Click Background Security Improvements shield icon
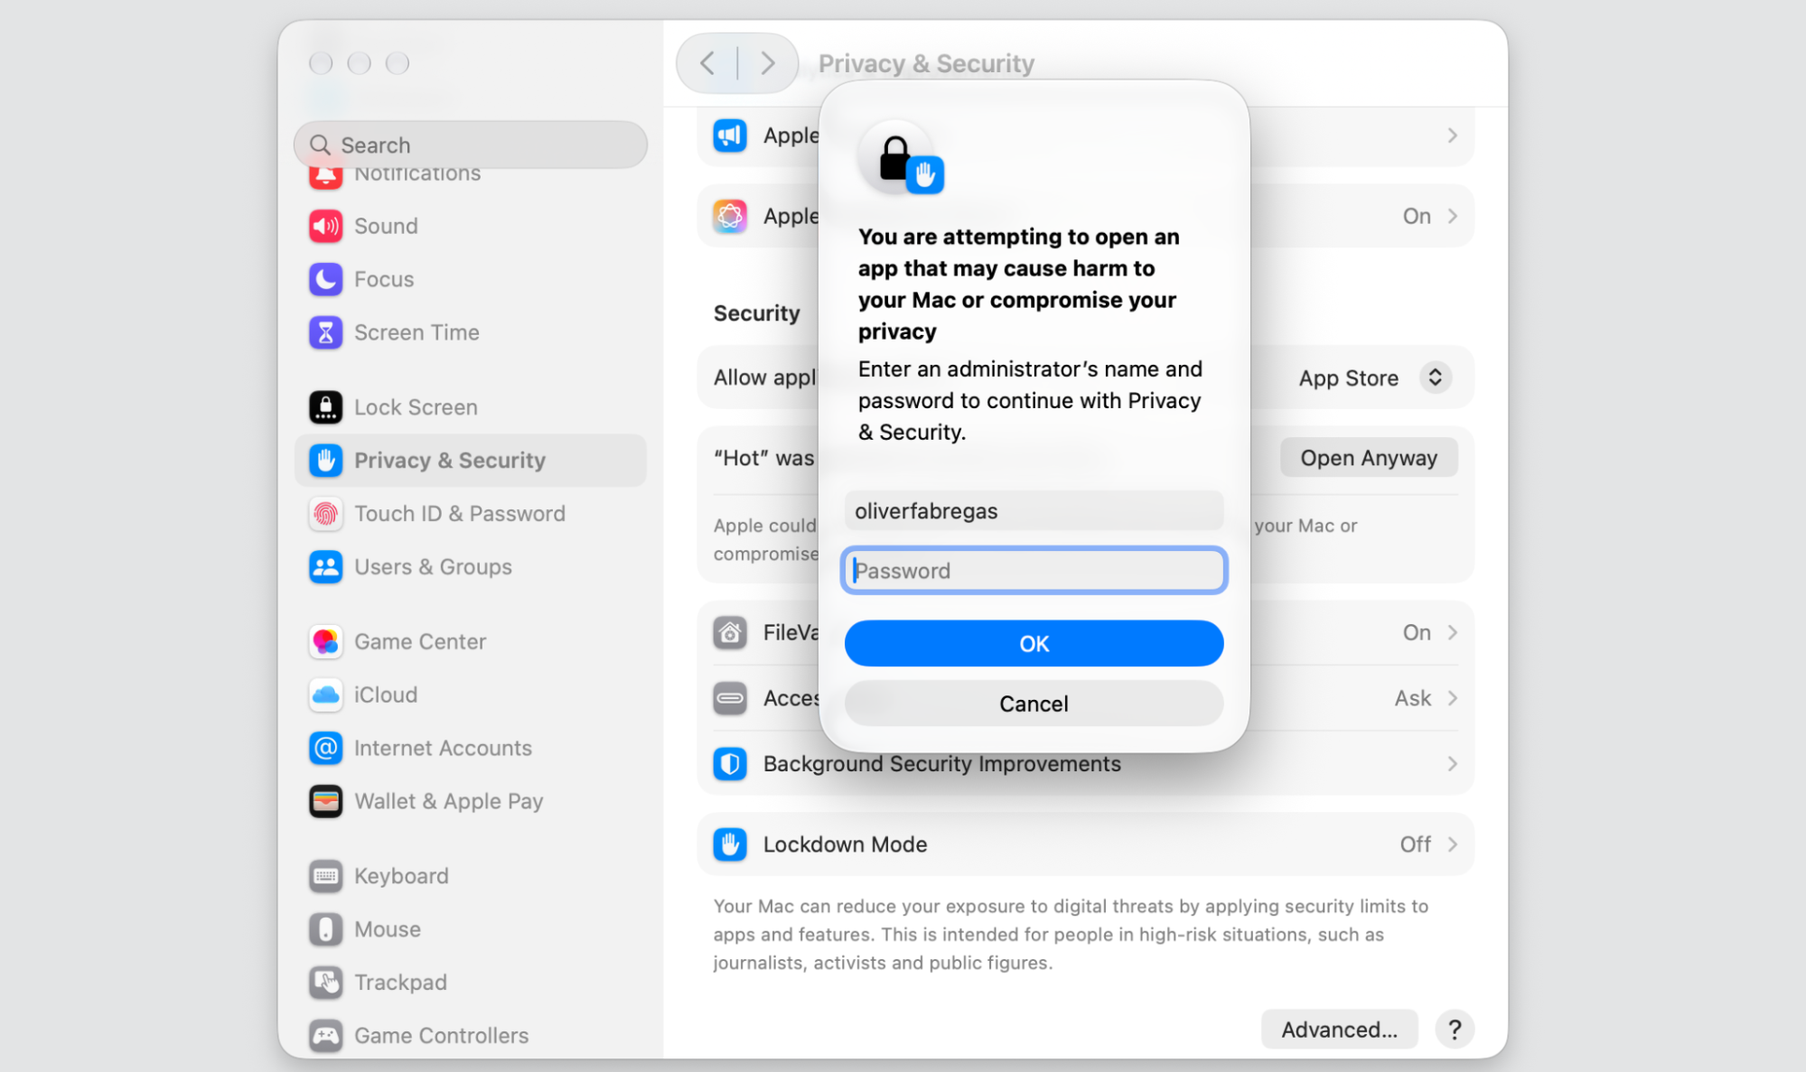 730,764
